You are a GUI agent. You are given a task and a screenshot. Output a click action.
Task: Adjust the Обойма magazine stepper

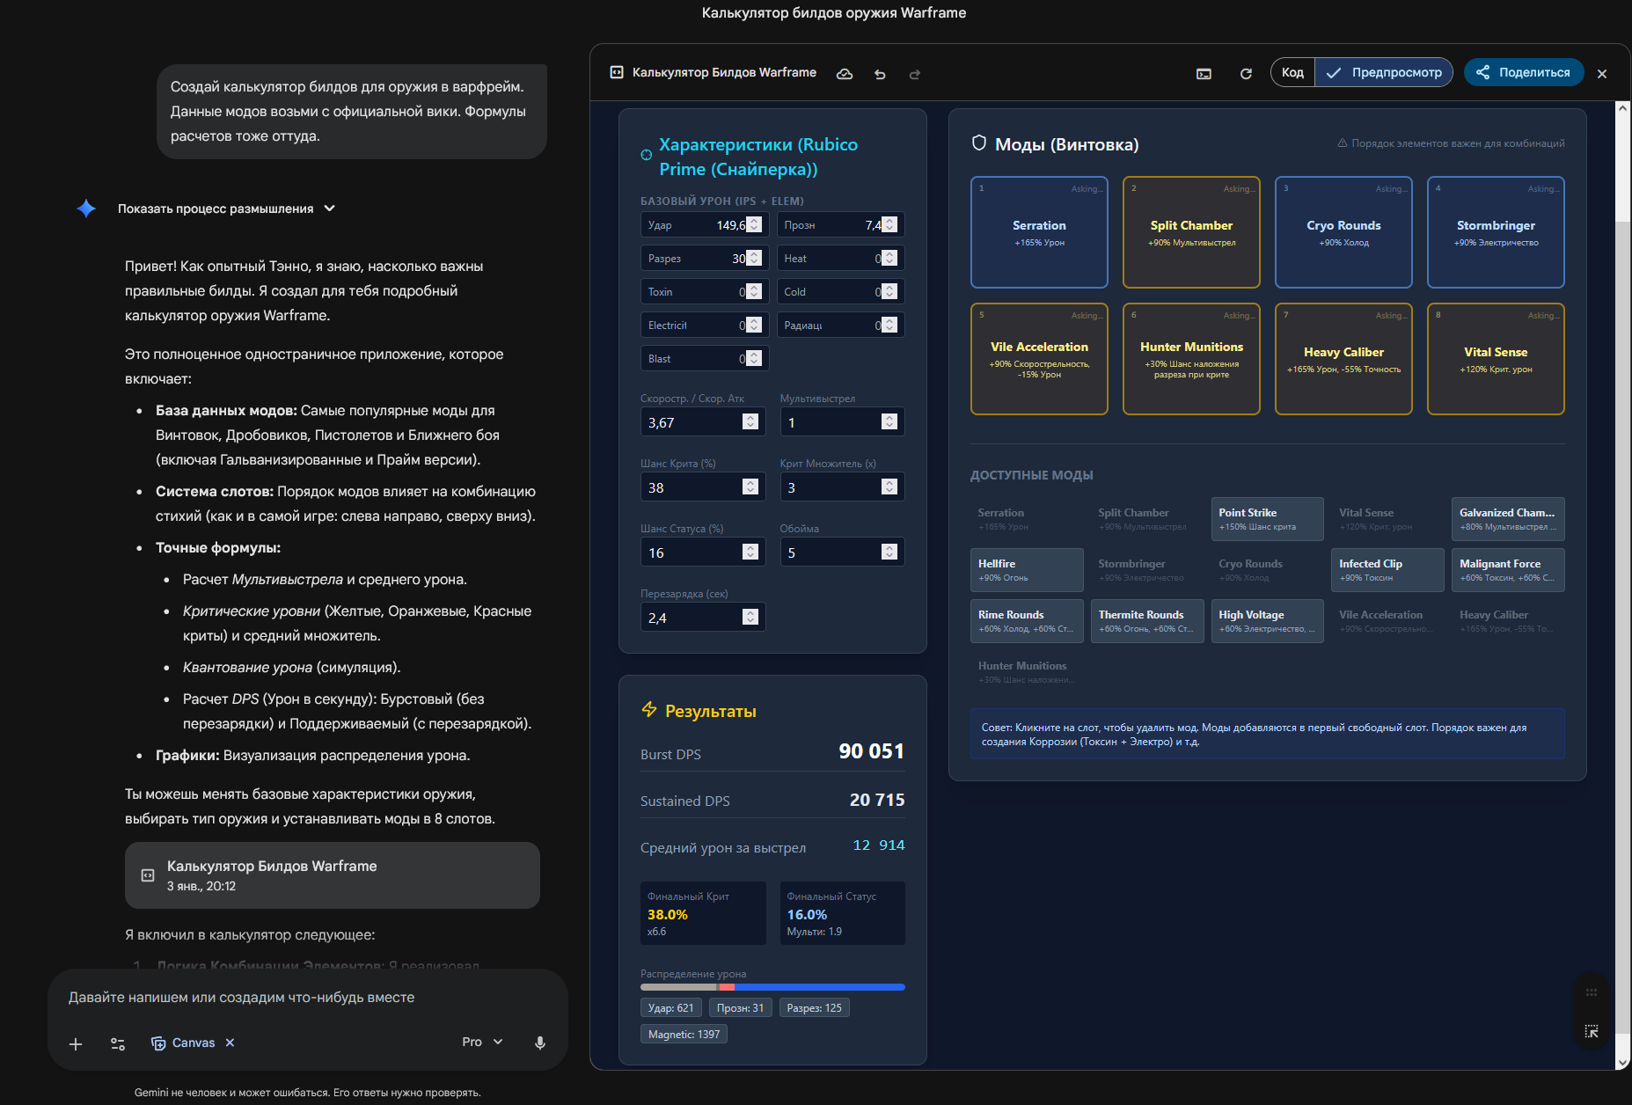(889, 552)
